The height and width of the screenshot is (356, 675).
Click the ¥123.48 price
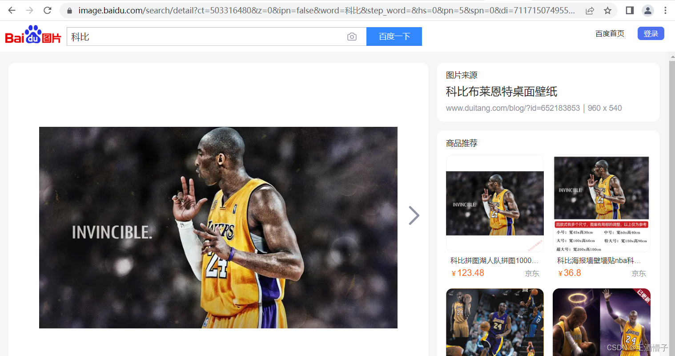pyautogui.click(x=468, y=273)
